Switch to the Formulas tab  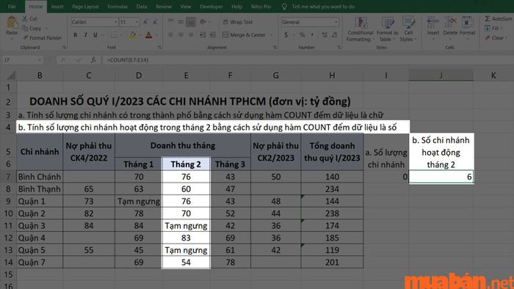pyautogui.click(x=117, y=7)
